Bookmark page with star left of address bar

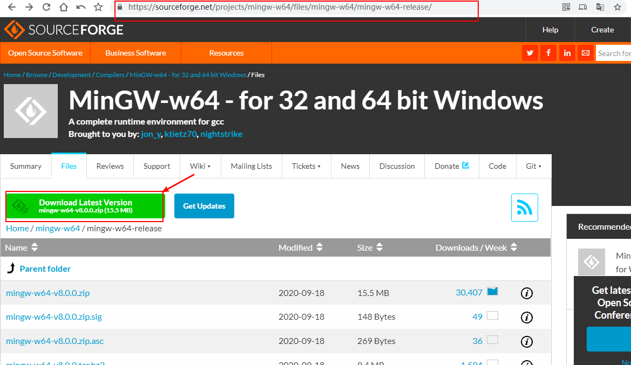(x=98, y=7)
